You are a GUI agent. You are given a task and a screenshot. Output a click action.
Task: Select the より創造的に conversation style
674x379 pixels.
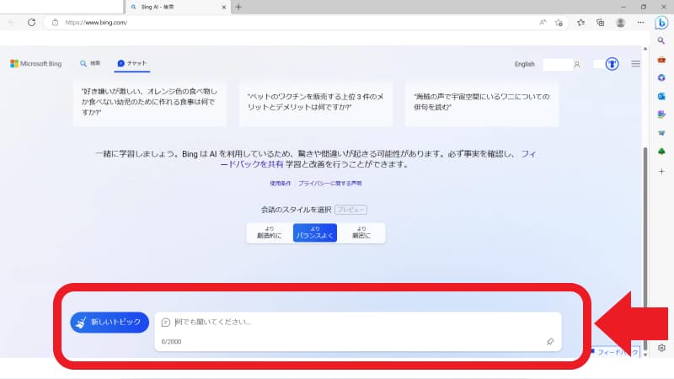click(269, 233)
